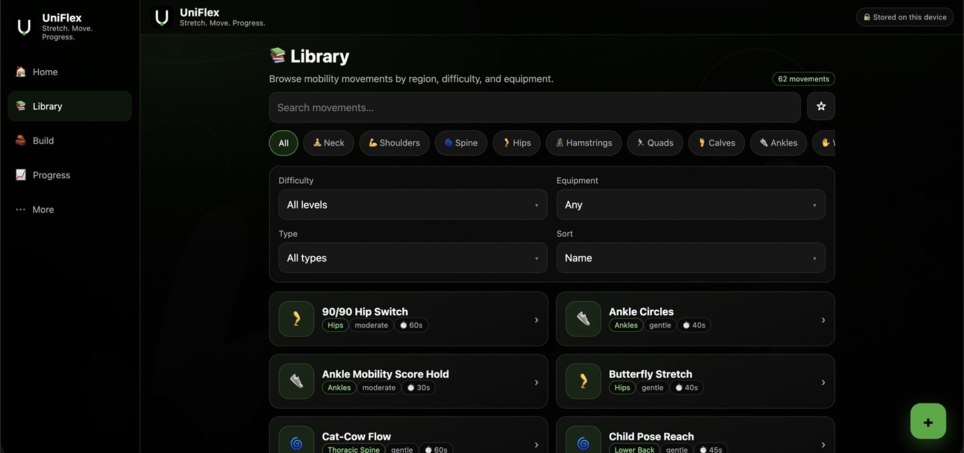The height and width of the screenshot is (453, 964).
Task: Click the Butterfly Stretch hip icon
Action: 583,381
